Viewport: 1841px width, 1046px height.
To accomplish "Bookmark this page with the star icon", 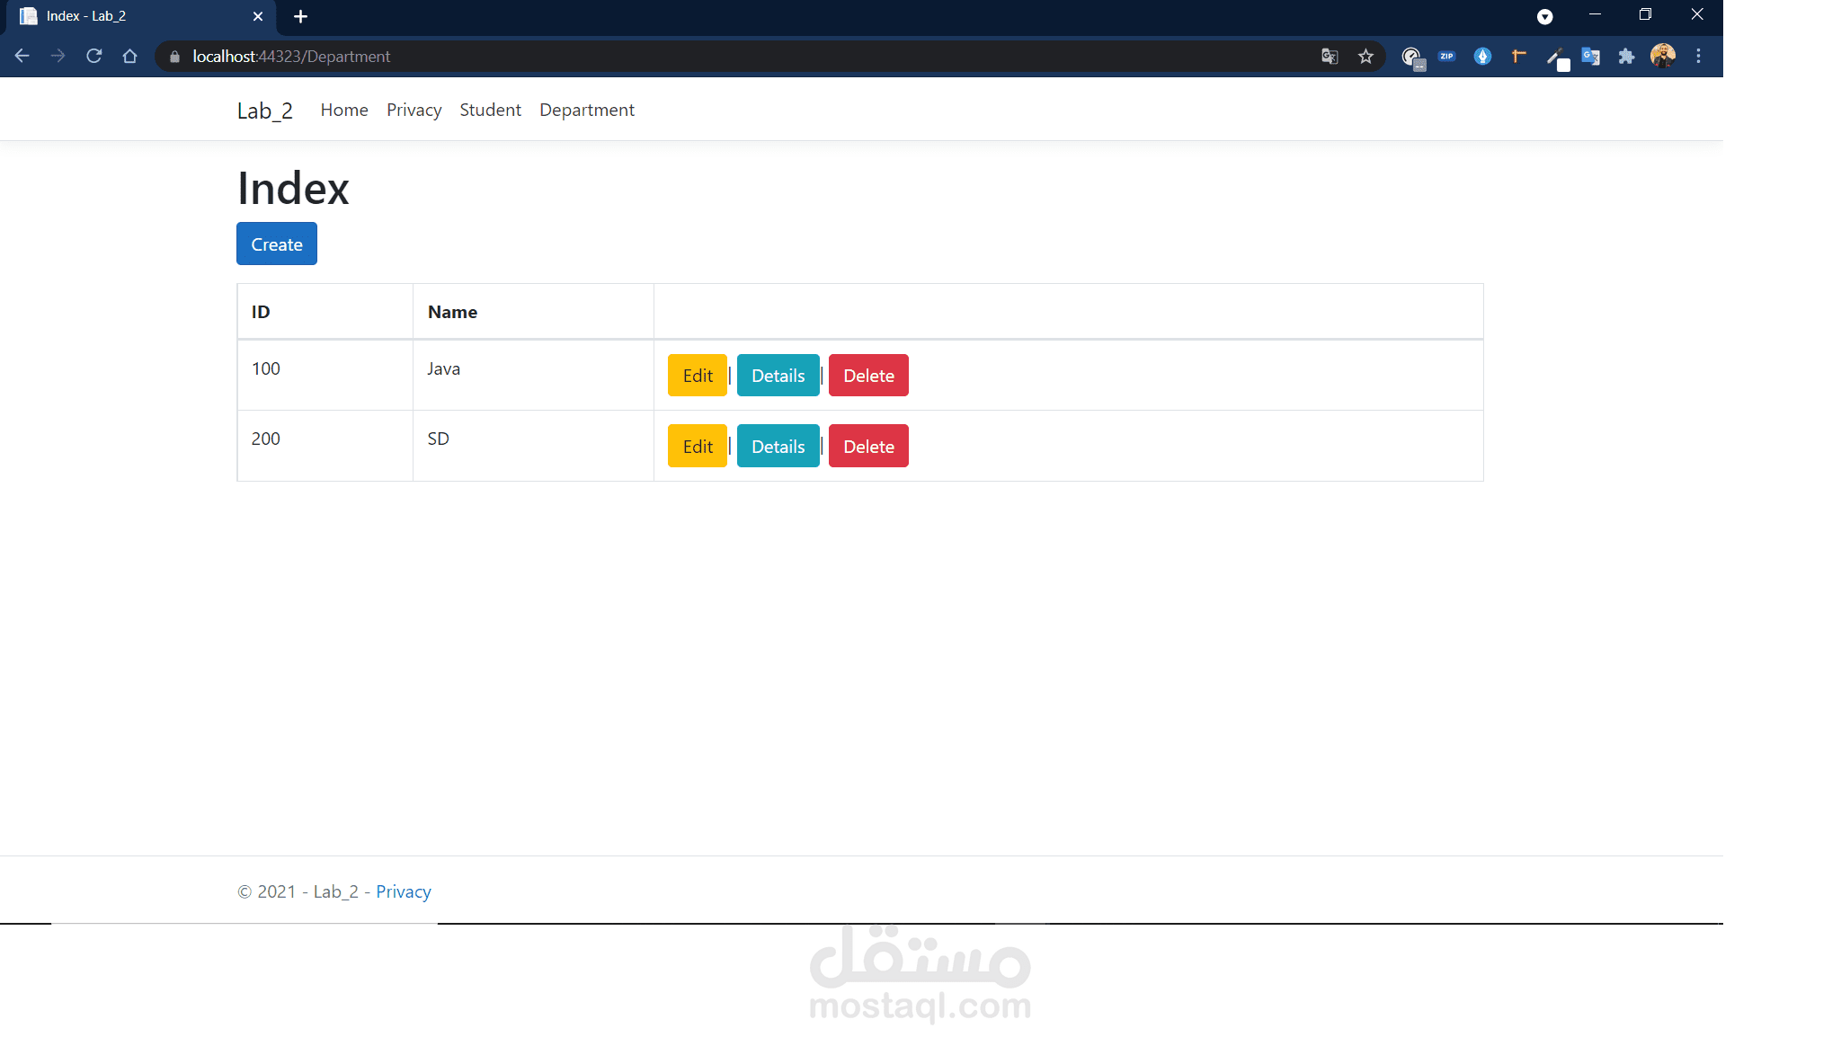I will click(x=1365, y=57).
